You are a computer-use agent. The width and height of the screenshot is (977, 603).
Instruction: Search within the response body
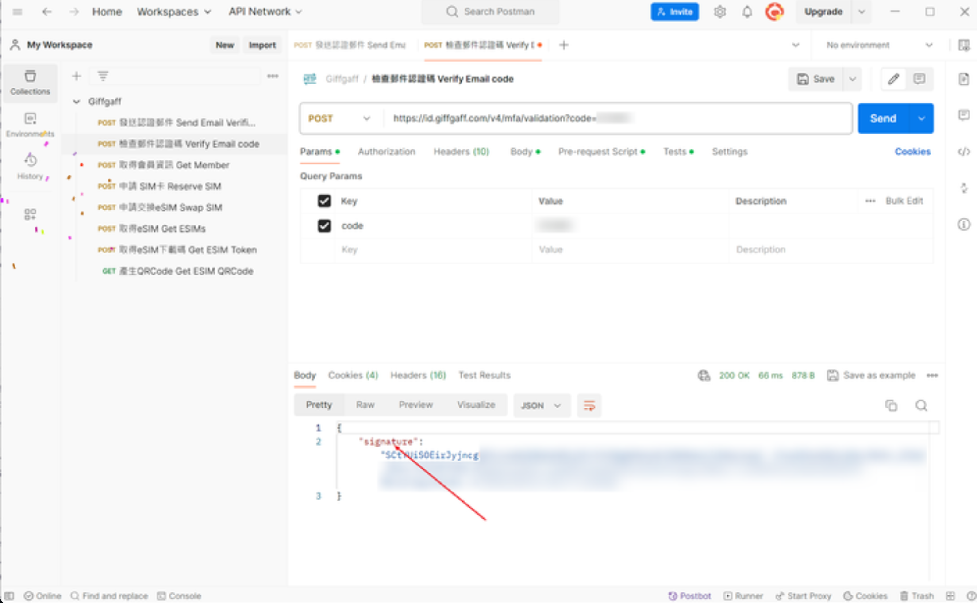click(921, 405)
